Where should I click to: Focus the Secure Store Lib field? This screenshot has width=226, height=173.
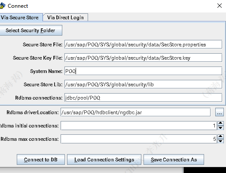143,84
